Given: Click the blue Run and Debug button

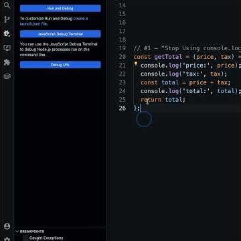Looking at the screenshot, I should [60, 8].
